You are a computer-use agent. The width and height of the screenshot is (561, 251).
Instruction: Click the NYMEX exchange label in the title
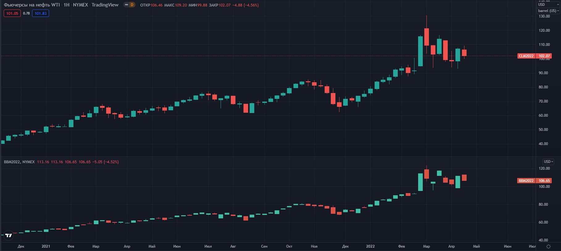[x=80, y=5]
